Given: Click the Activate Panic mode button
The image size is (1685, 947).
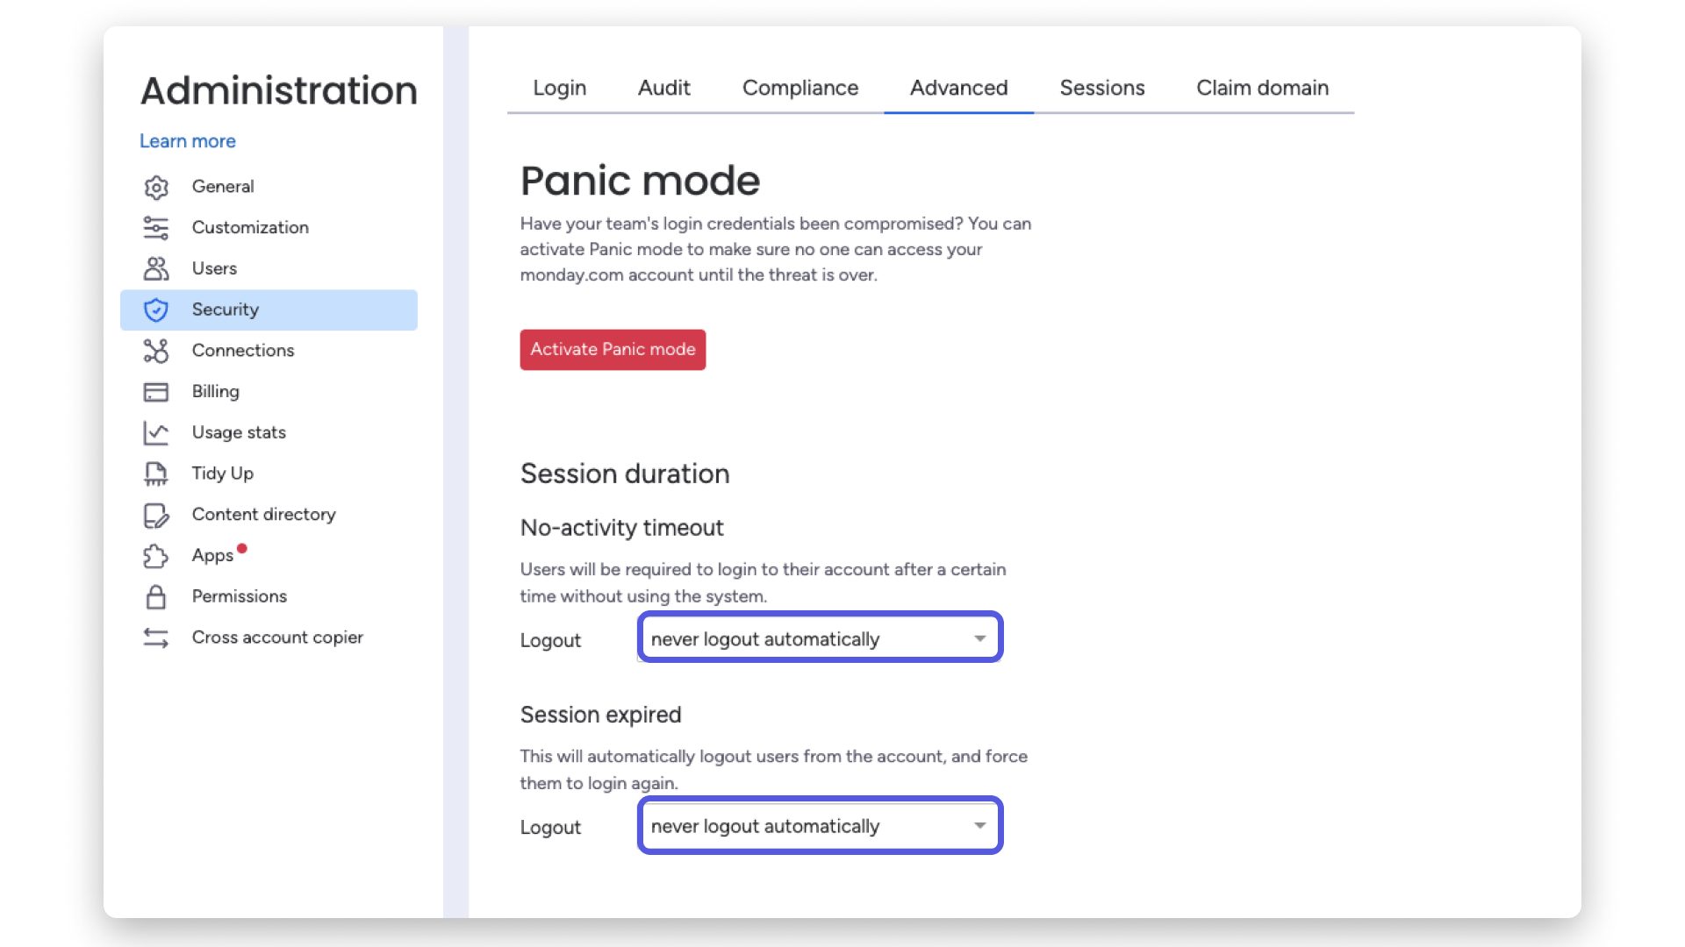Looking at the screenshot, I should (x=613, y=349).
